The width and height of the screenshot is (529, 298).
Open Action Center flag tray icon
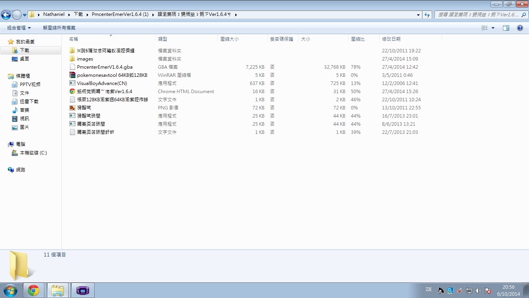(487, 291)
